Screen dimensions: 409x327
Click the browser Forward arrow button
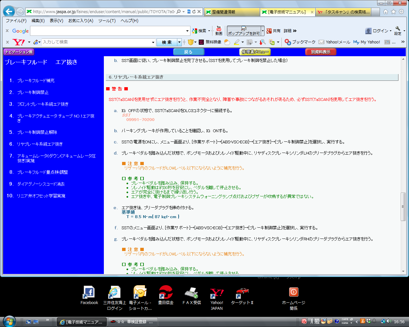click(x=20, y=12)
